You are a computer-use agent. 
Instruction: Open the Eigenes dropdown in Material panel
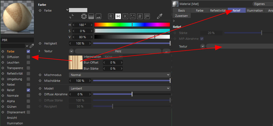pyautogui.click(x=262, y=4)
